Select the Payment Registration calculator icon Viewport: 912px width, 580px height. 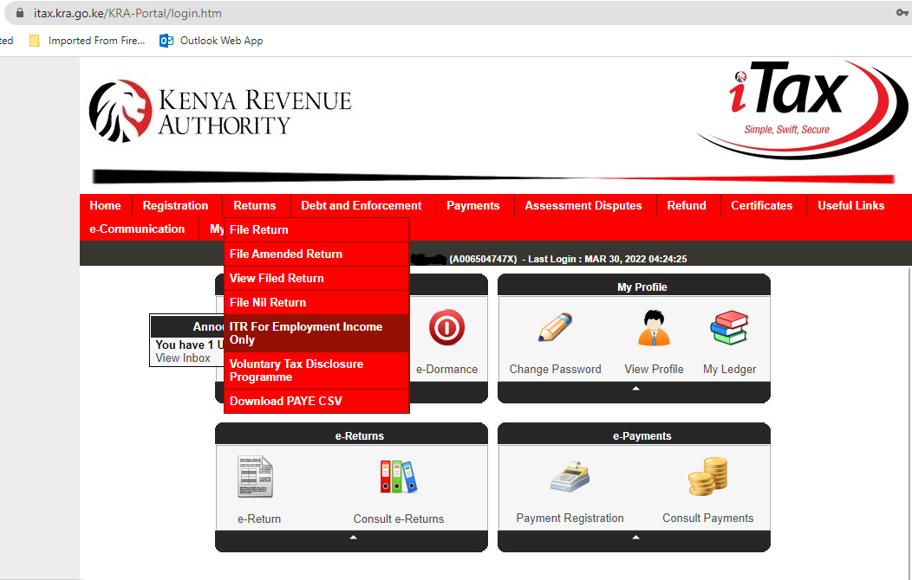point(569,475)
